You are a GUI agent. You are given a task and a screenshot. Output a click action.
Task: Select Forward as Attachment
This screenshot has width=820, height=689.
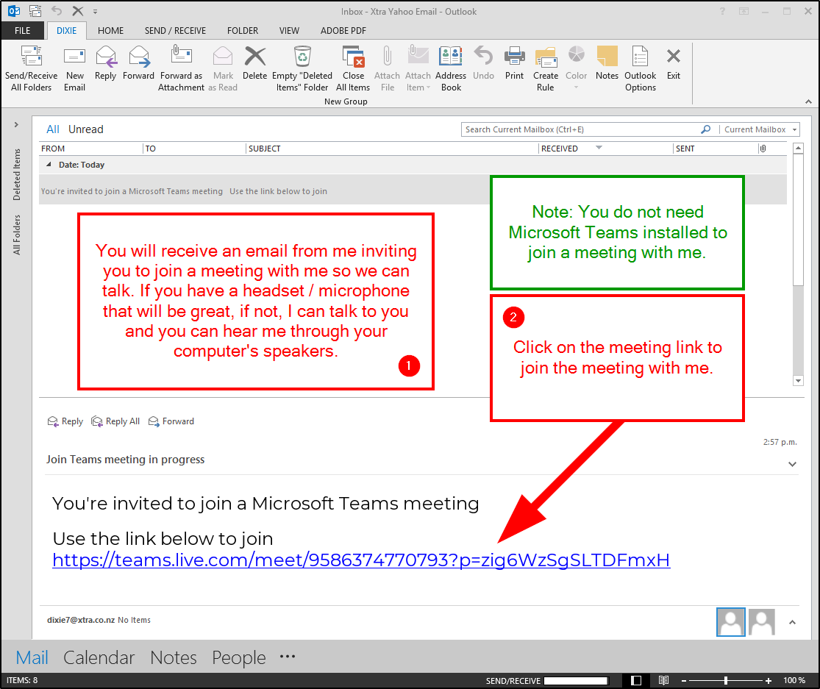[x=181, y=68]
